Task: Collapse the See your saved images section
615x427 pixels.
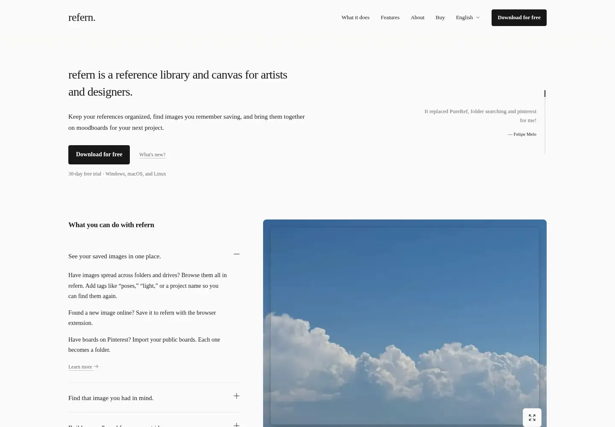Action: click(154, 256)
